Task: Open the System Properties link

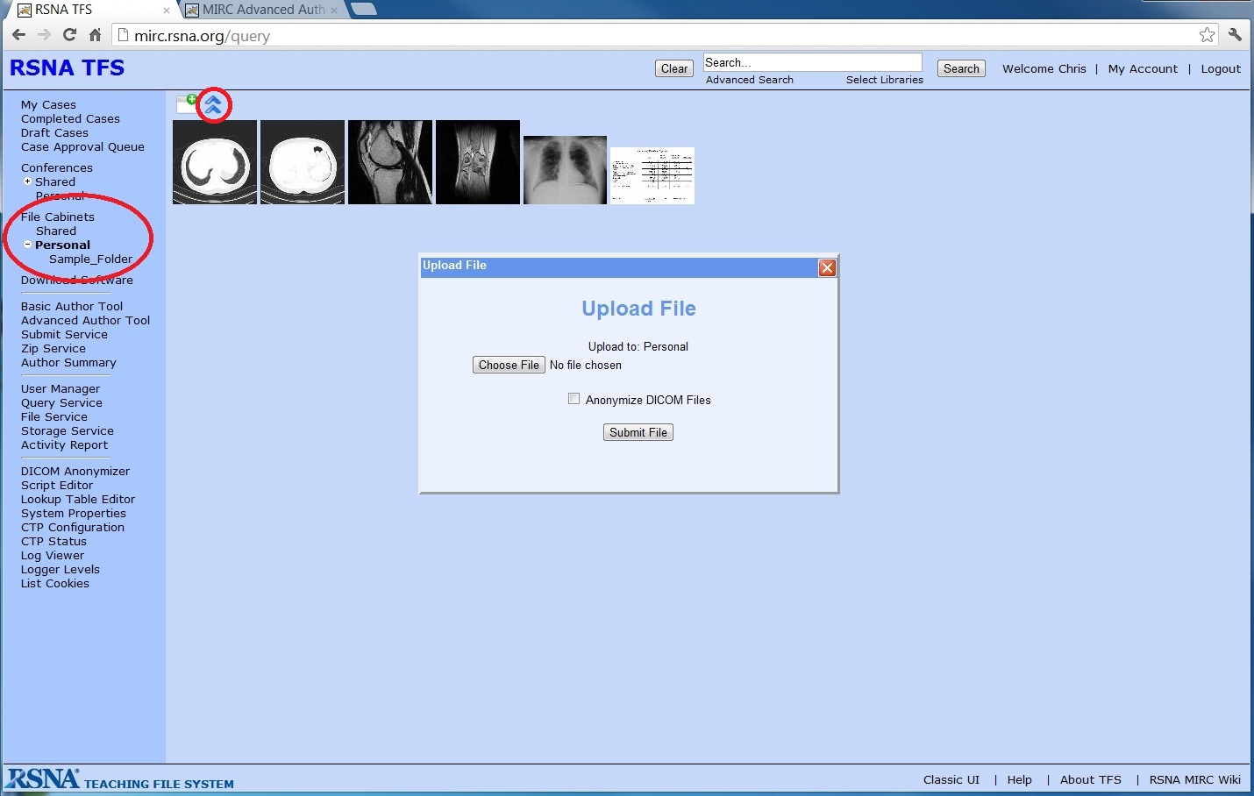Action: tap(74, 513)
